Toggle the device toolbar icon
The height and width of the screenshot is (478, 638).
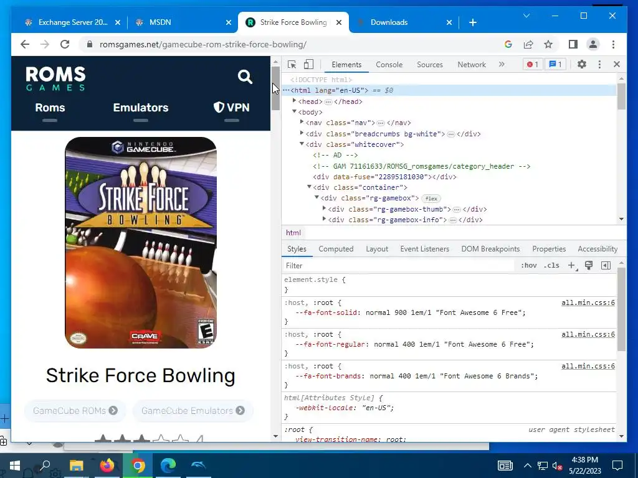click(x=309, y=64)
